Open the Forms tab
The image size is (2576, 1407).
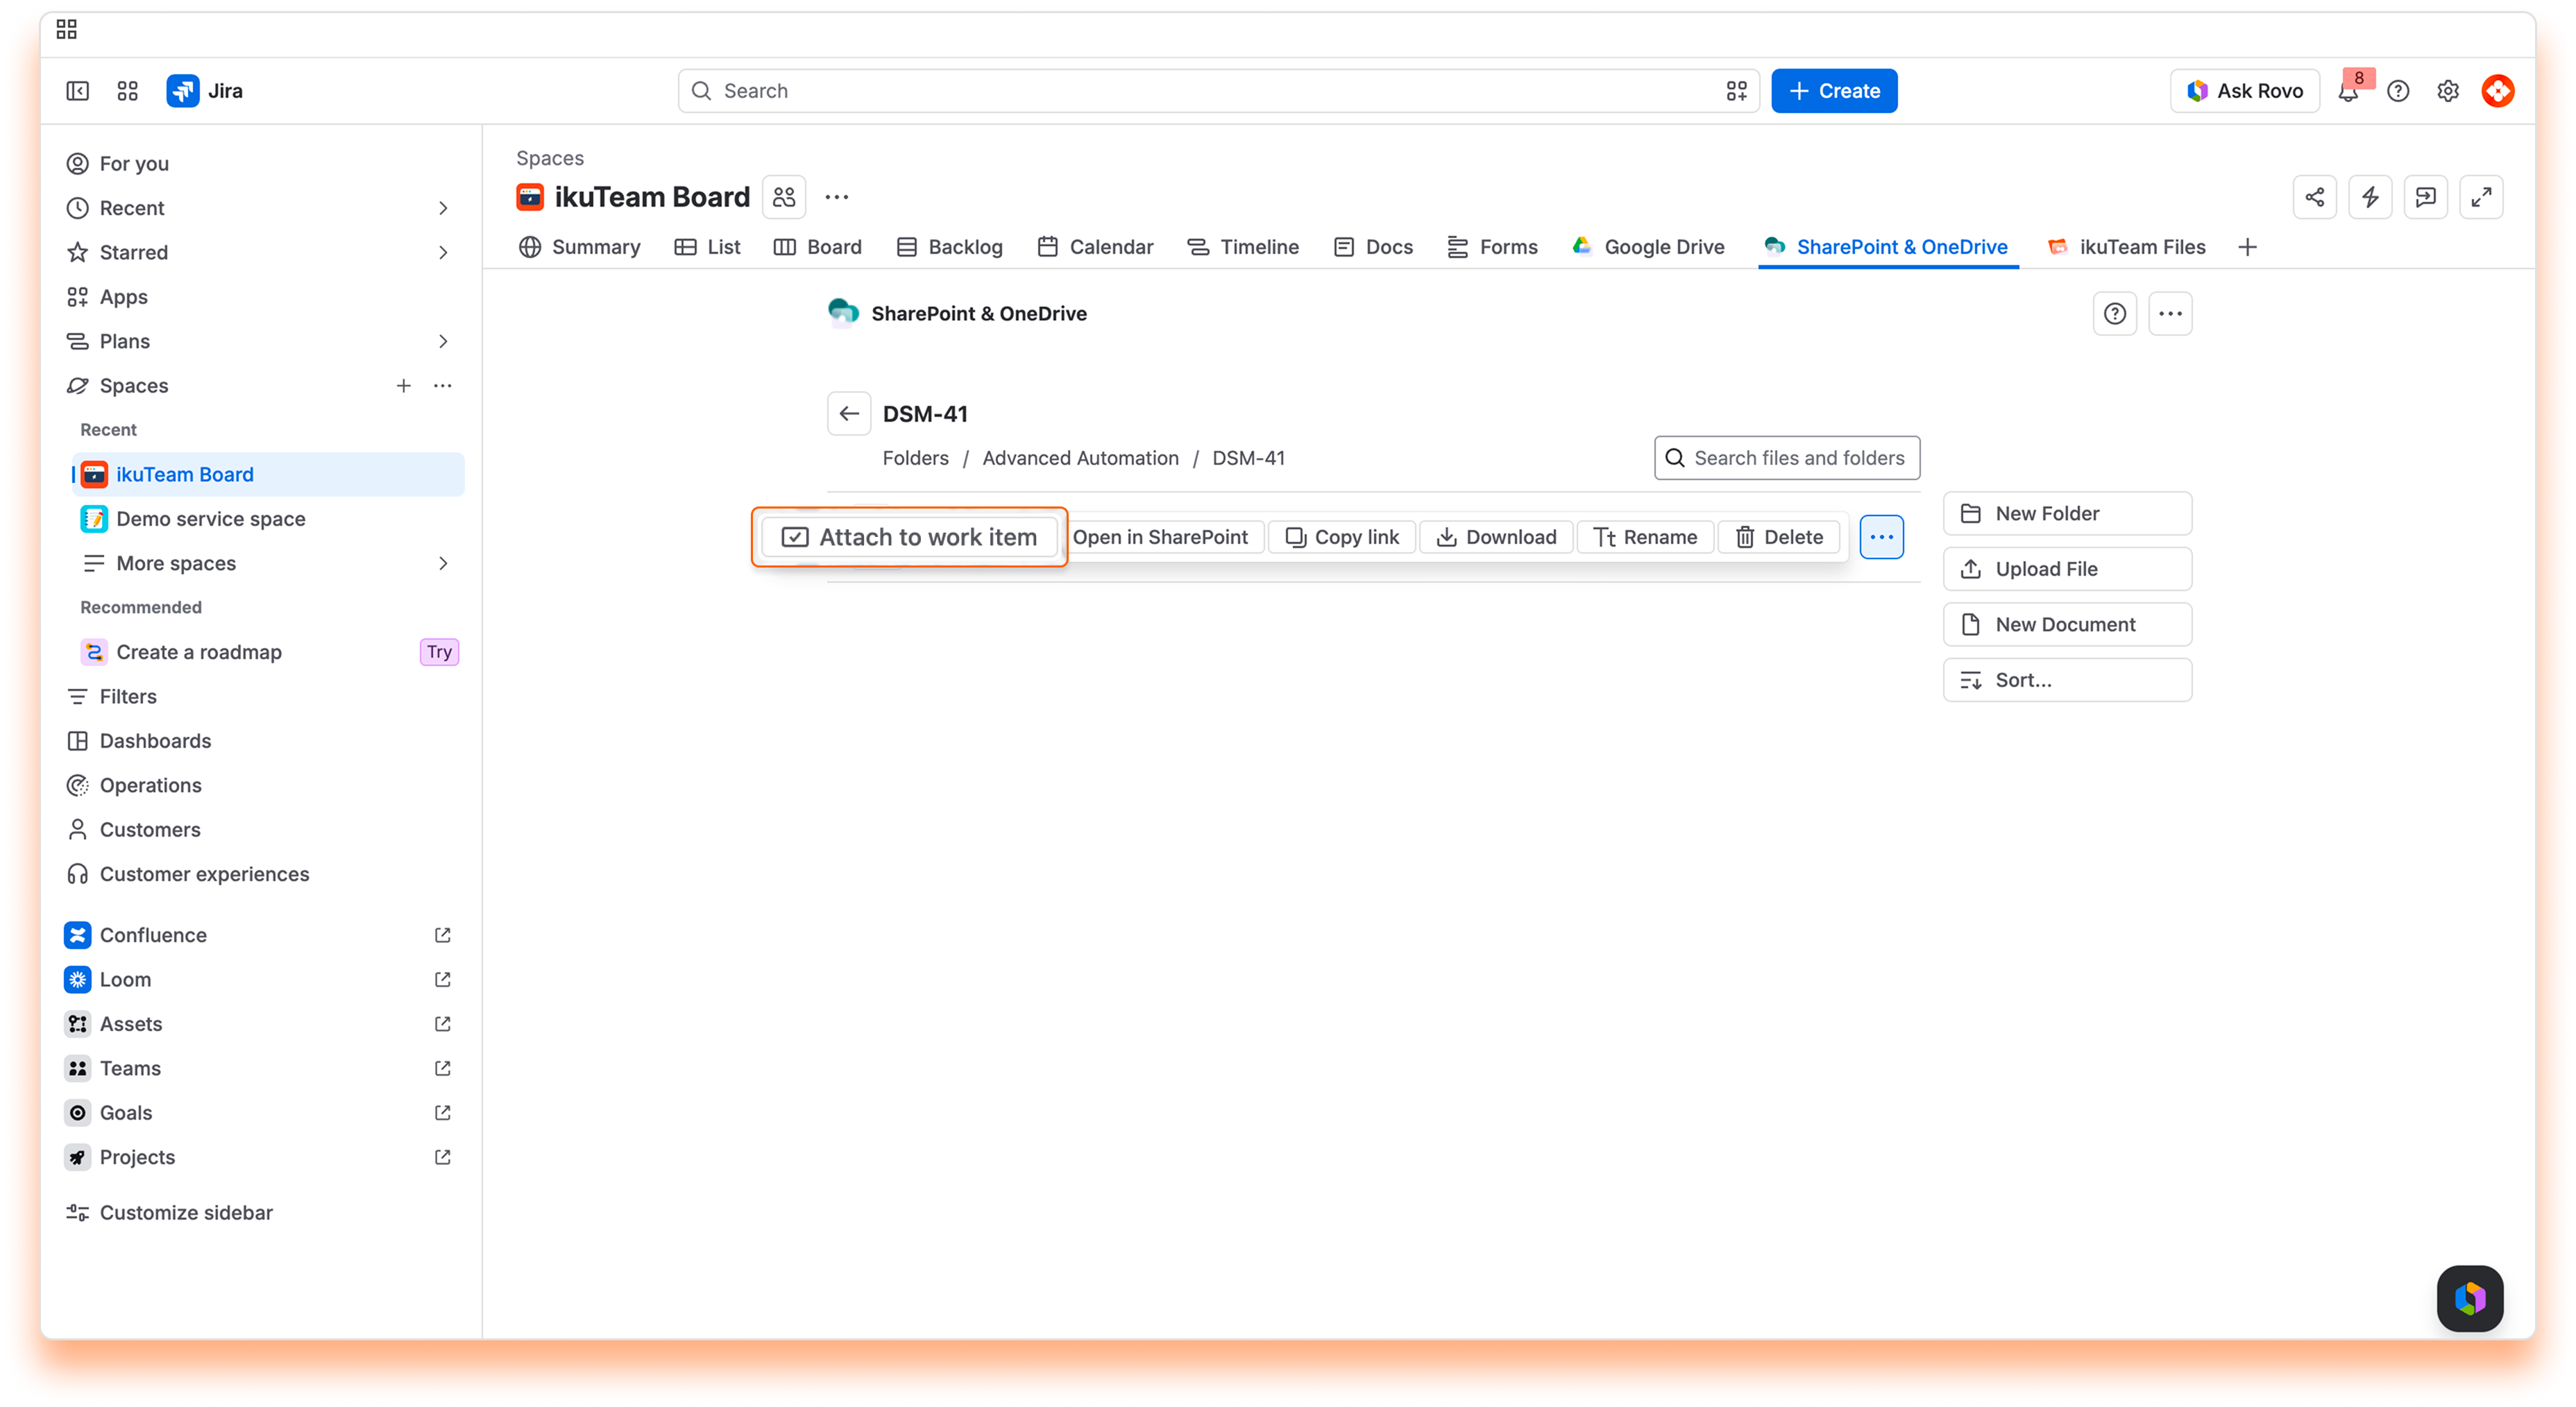[x=1492, y=247]
